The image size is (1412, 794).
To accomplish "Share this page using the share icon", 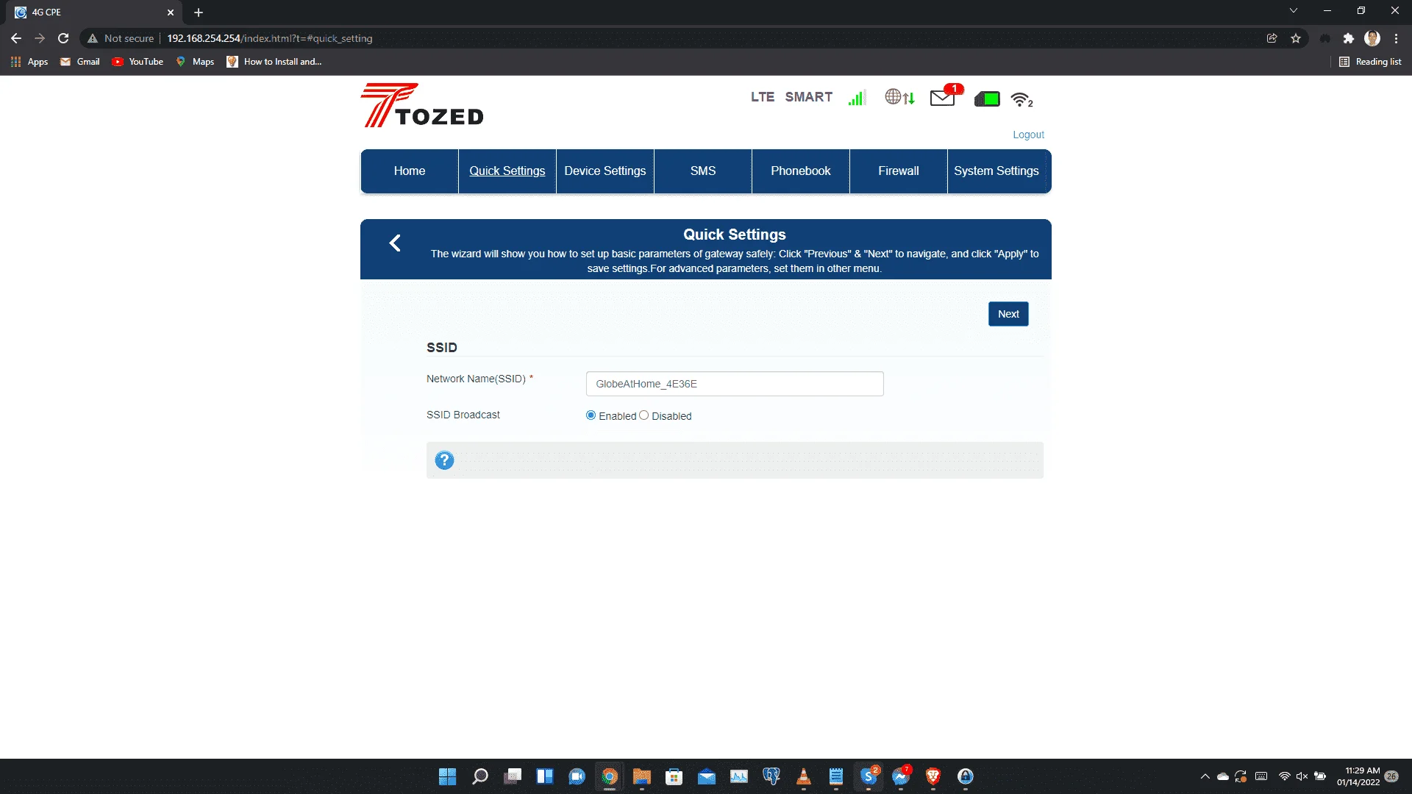I will (x=1272, y=38).
